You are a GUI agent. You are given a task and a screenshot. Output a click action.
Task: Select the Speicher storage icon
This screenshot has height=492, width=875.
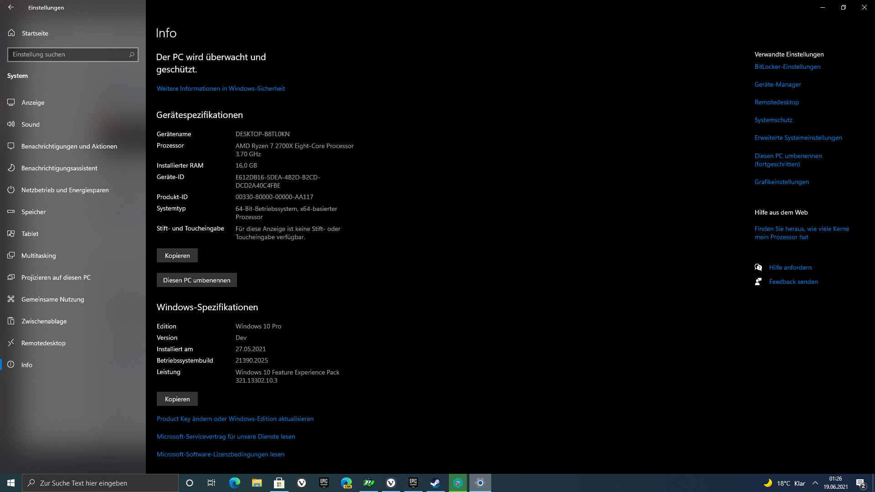[x=11, y=211]
